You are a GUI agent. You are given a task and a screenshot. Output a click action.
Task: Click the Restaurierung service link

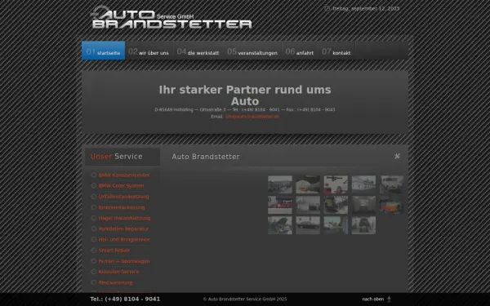pos(115,282)
